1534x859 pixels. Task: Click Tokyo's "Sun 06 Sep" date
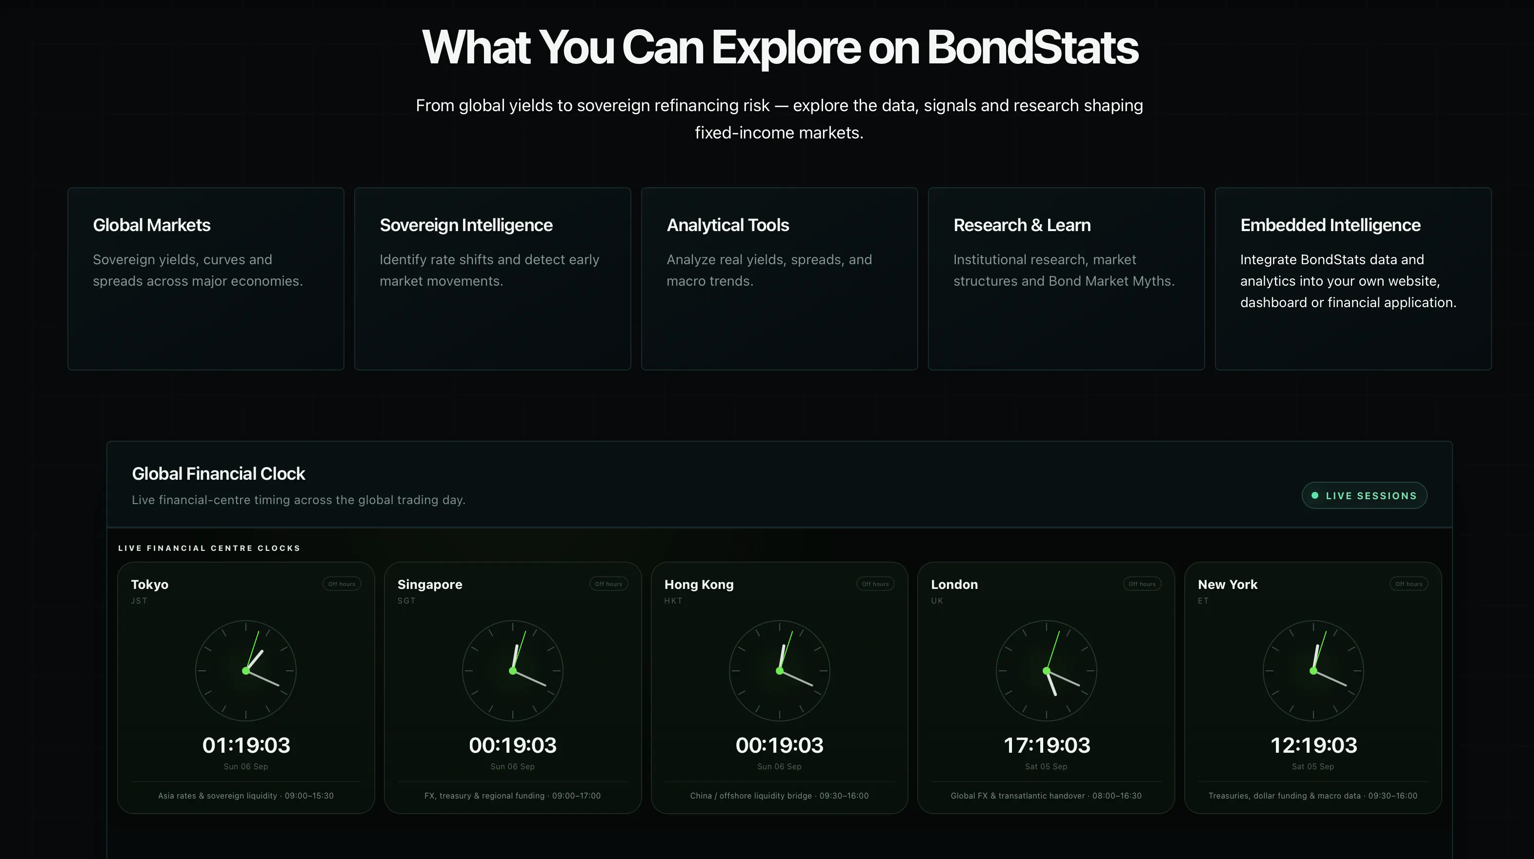[x=246, y=767]
